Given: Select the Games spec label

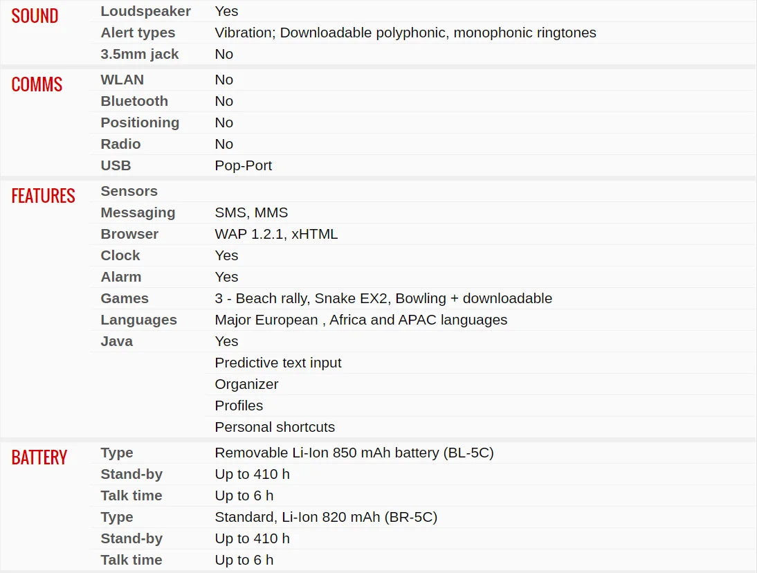Looking at the screenshot, I should click(x=125, y=298).
